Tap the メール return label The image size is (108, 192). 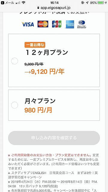[10, 3]
